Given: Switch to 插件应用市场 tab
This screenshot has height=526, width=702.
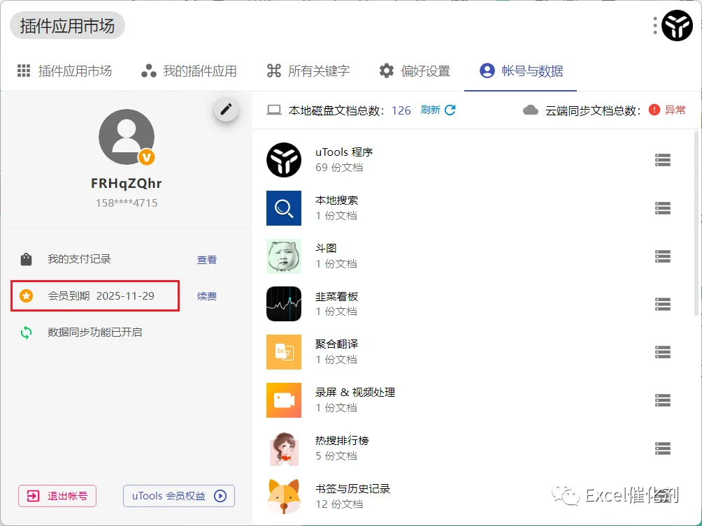Looking at the screenshot, I should (64, 71).
